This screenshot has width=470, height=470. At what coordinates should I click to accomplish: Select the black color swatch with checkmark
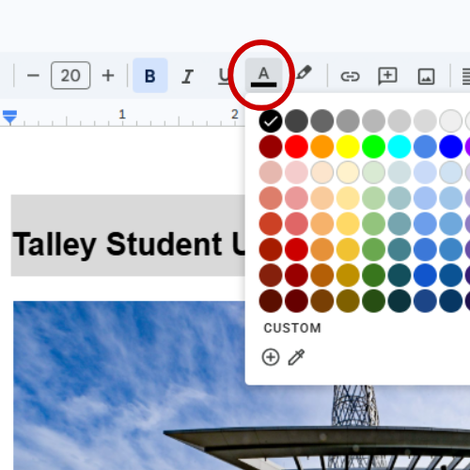271,121
